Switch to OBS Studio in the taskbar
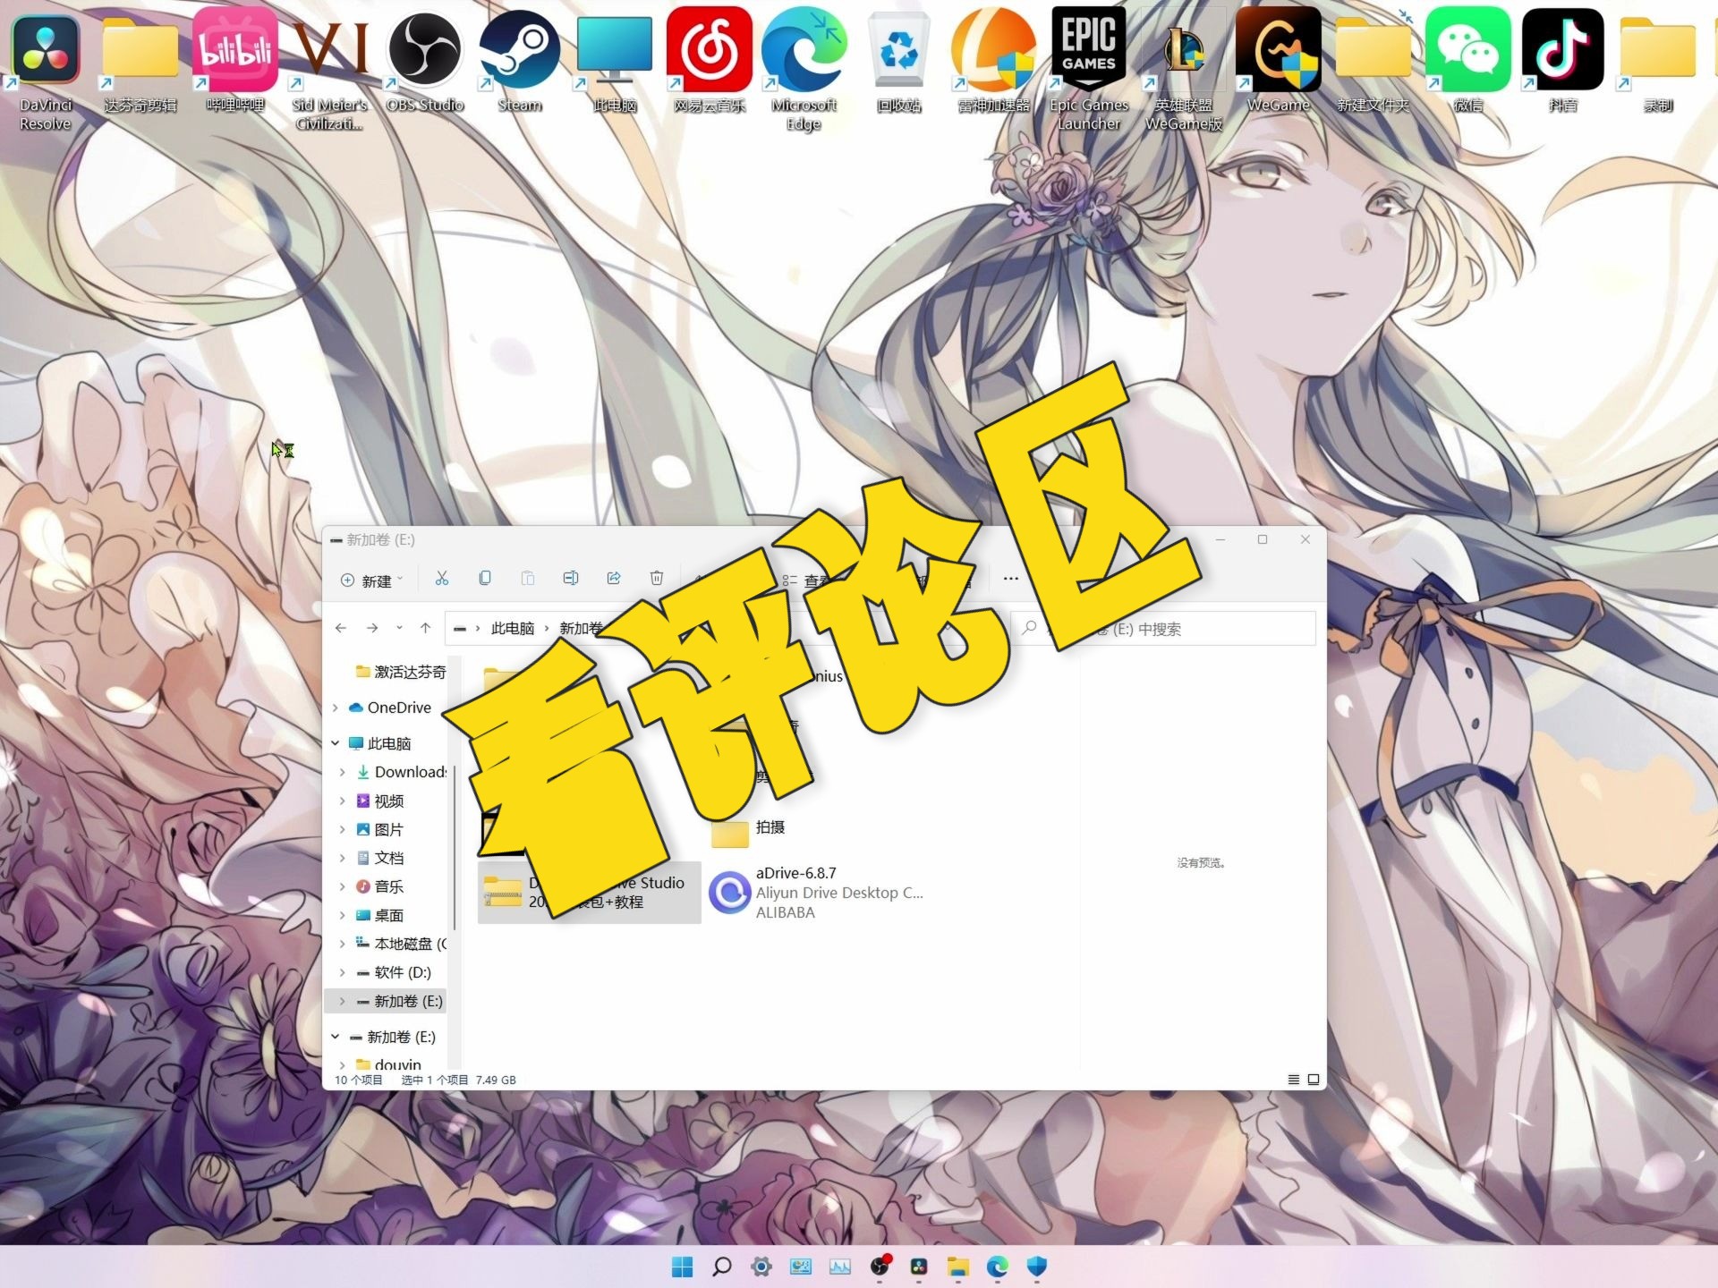This screenshot has height=1288, width=1718. point(880,1267)
